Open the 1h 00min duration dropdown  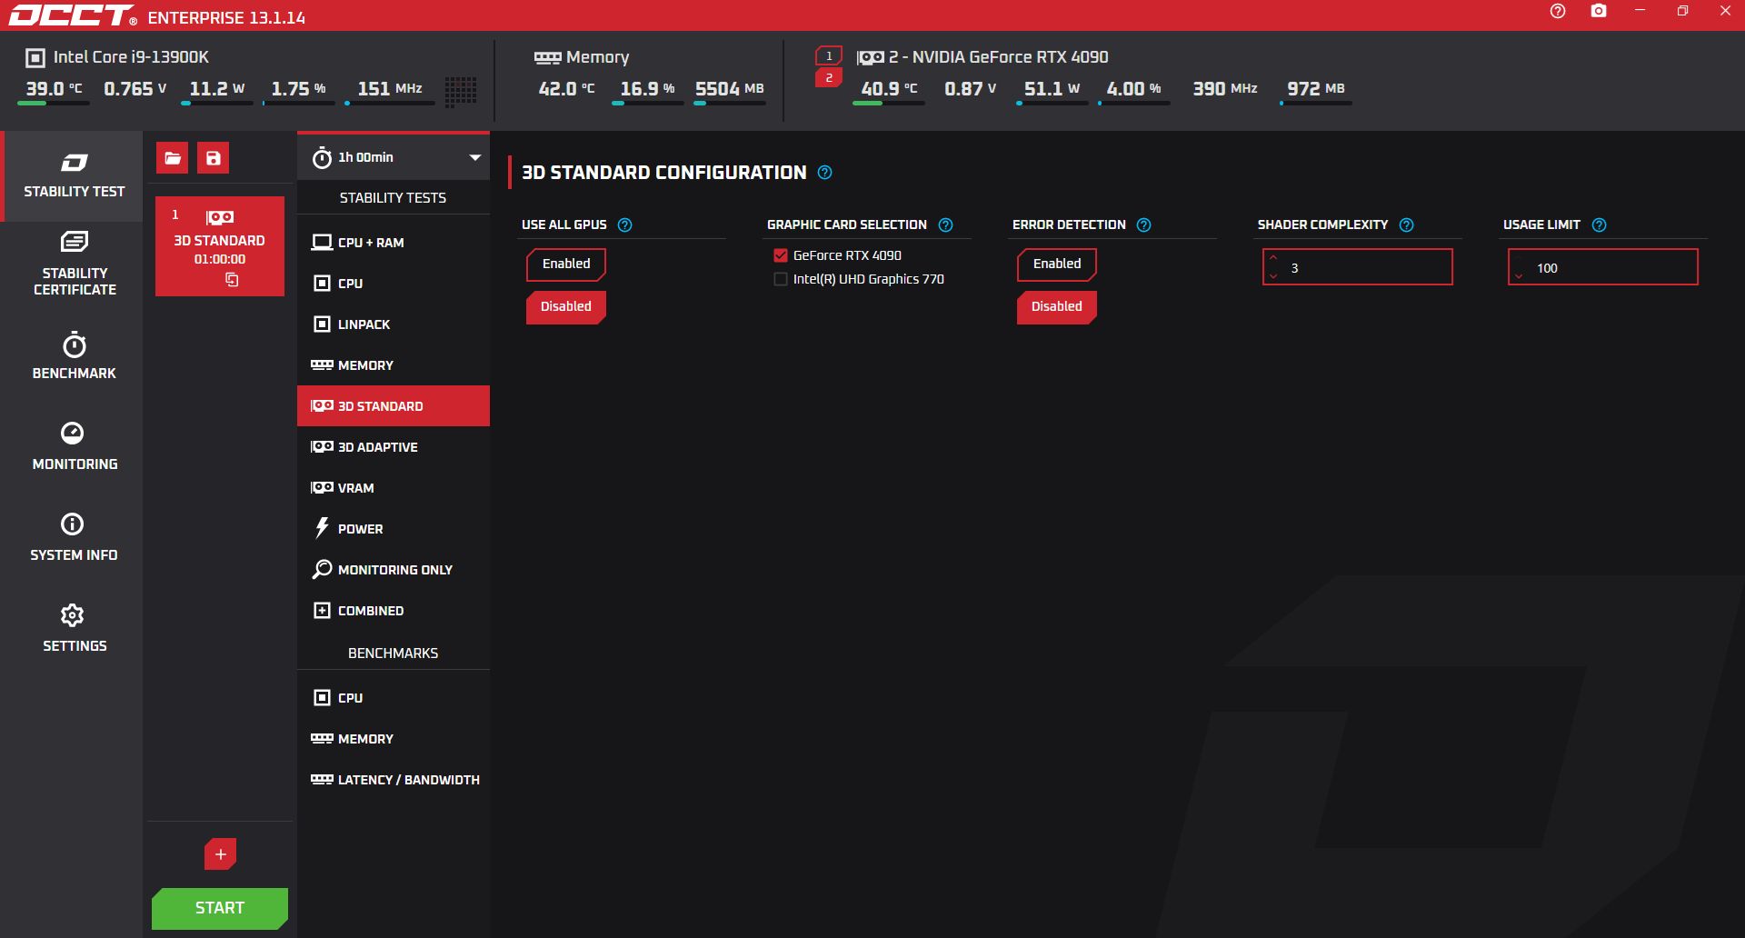(x=394, y=157)
